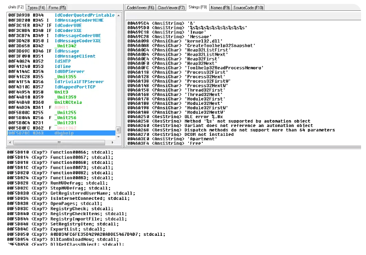This screenshot has height=255, width=366.
Task: Select the Function00073 export line
Action: pos(60,168)
